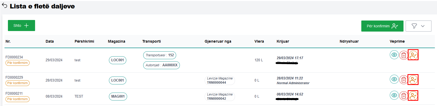Screen dimensions: 437x106
Task: Open Levizje Magazine TRN0000042 reference
Action: (220, 97)
